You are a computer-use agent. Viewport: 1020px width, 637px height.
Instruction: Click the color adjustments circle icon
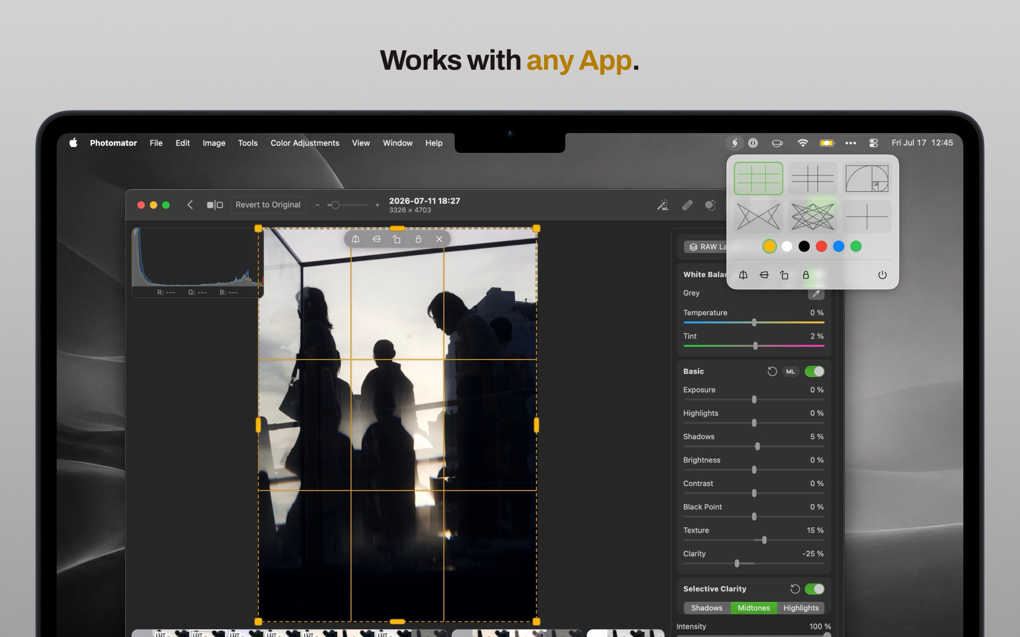click(710, 205)
